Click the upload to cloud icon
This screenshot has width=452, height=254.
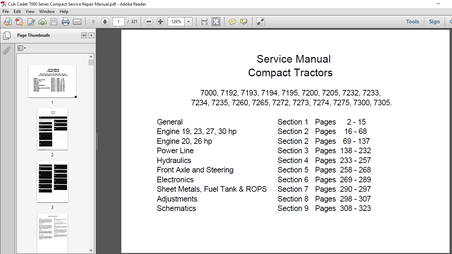click(42, 22)
